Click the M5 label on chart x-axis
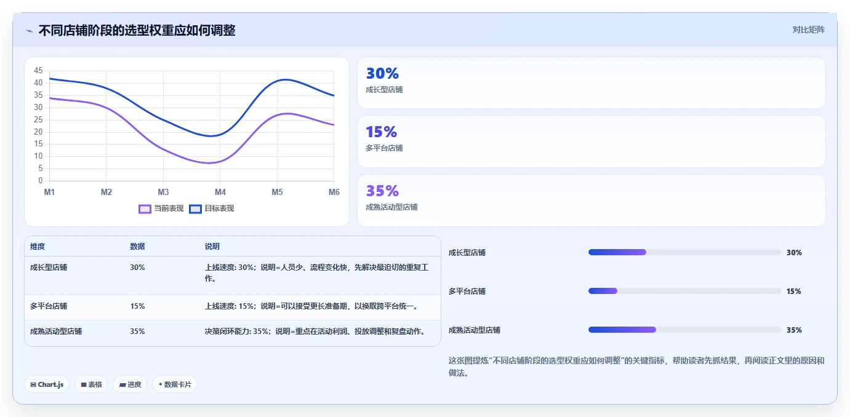Screen dimensions: 850x417 277,193
